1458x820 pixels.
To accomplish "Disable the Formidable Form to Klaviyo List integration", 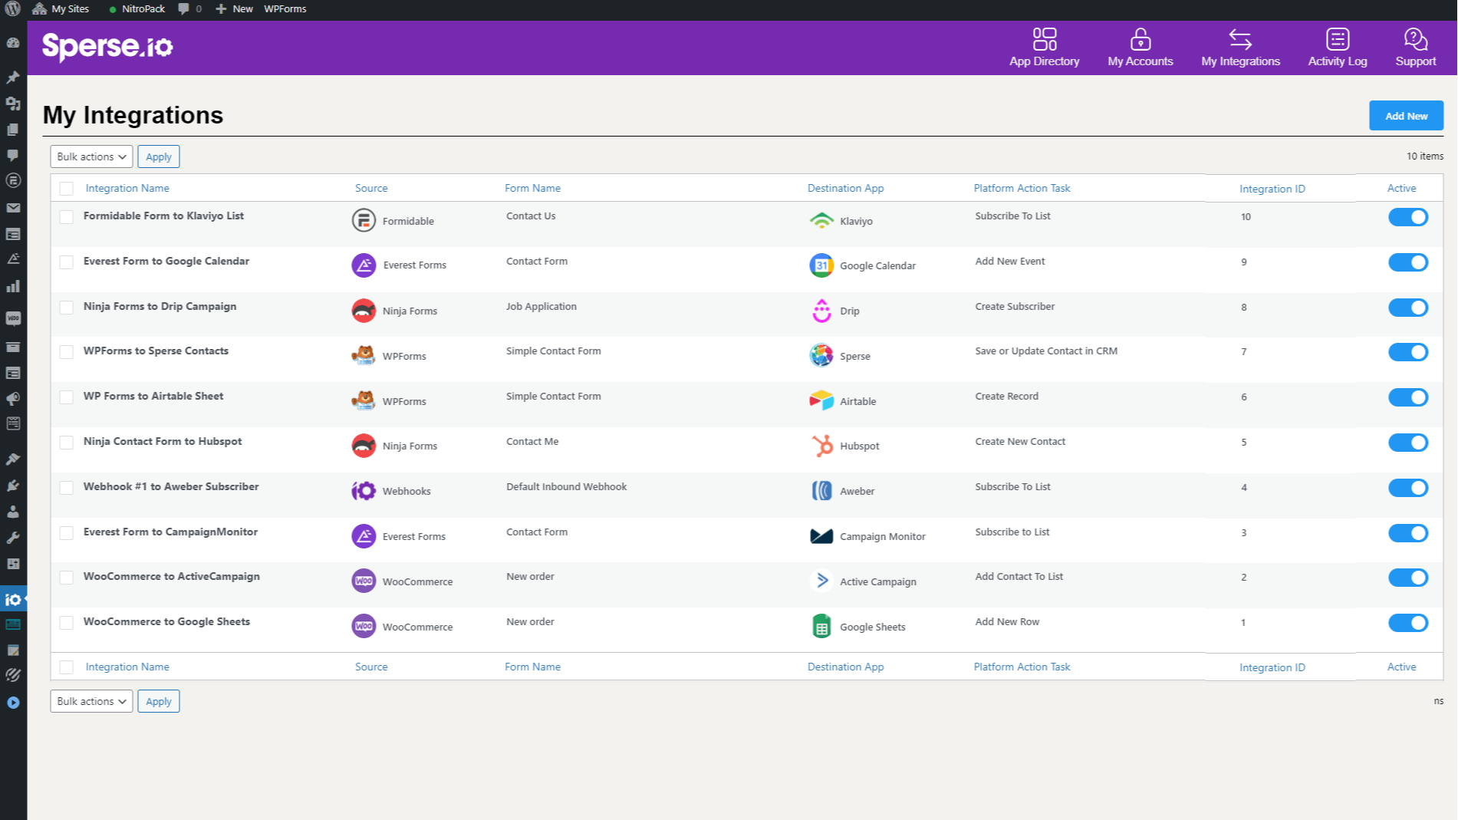I will pos(1408,217).
